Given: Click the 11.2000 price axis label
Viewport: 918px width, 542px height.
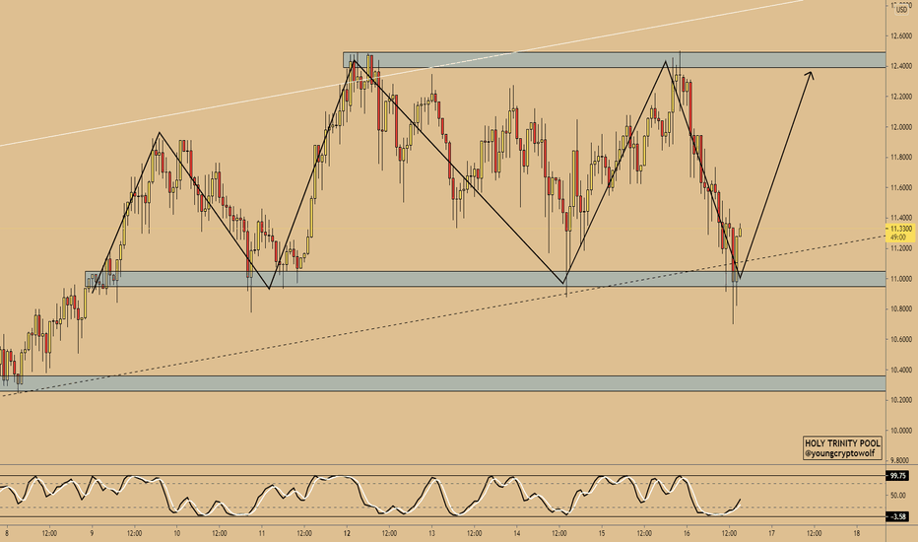Looking at the screenshot, I should point(900,248).
